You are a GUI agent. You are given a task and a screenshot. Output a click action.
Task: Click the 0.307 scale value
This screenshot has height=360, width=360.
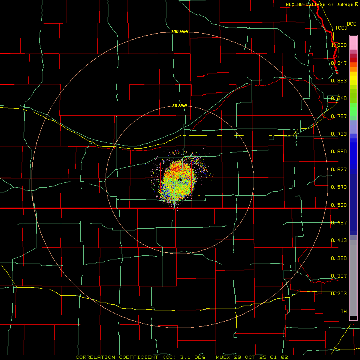[339, 276]
